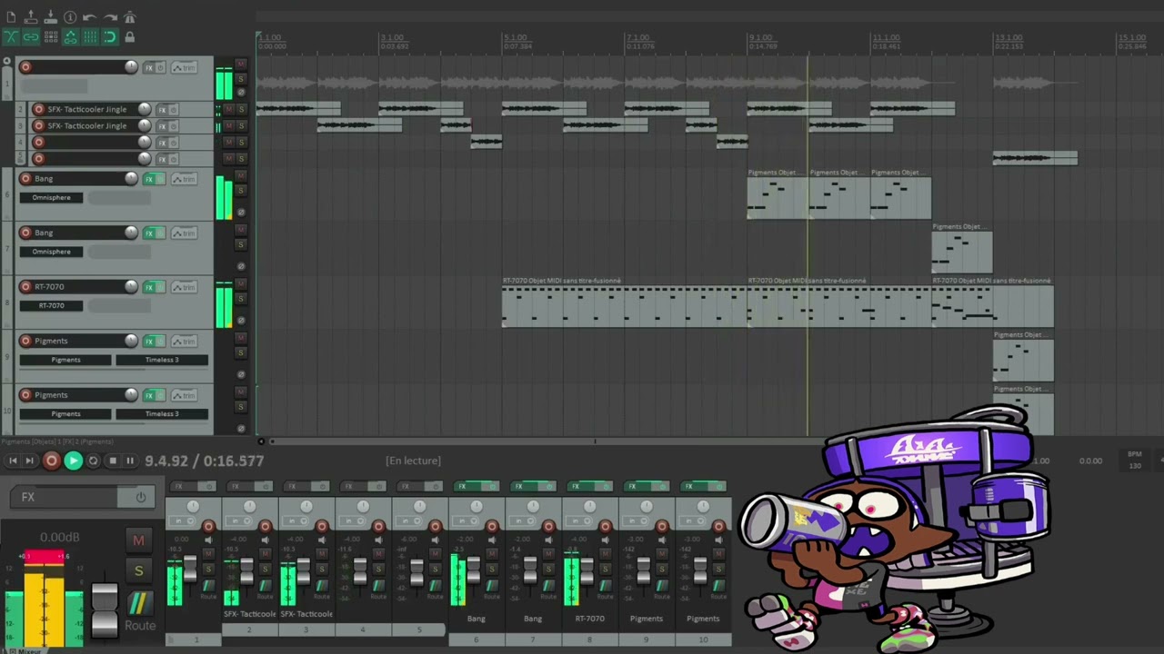Toggle envelope points move with items
The width and height of the screenshot is (1164, 654).
[70, 37]
